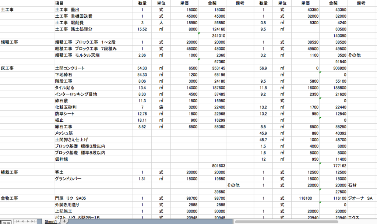The width and height of the screenshot is (377, 224).
Task: Select the 土工事 堀削費 cell
Action: [x=93, y=23]
